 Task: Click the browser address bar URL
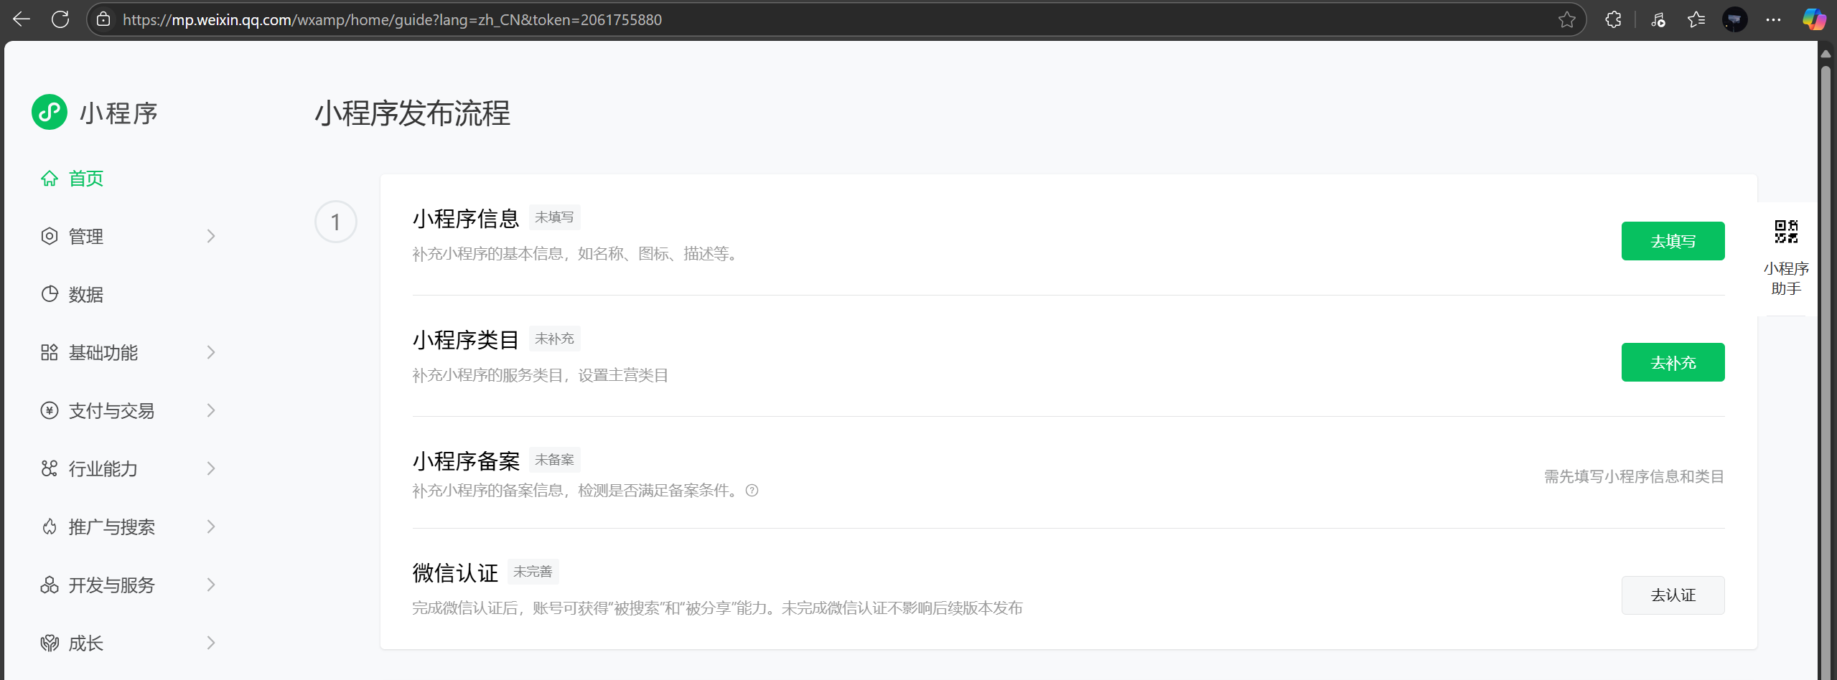click(392, 19)
